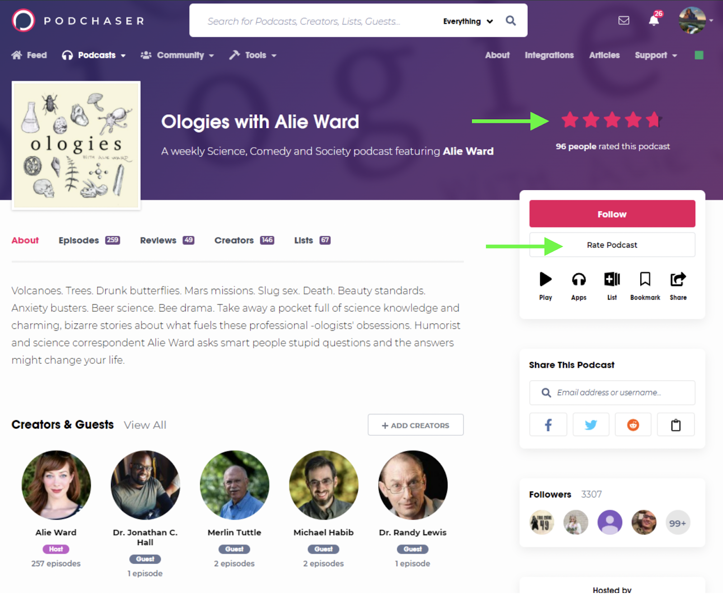Copy link with clipboard icon
Viewport: 723px width, 596px height.
676,424
